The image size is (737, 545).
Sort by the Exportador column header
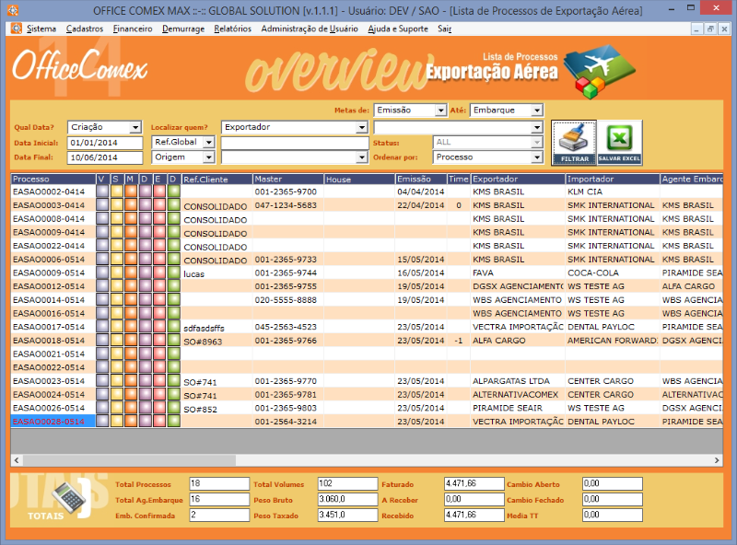point(516,179)
